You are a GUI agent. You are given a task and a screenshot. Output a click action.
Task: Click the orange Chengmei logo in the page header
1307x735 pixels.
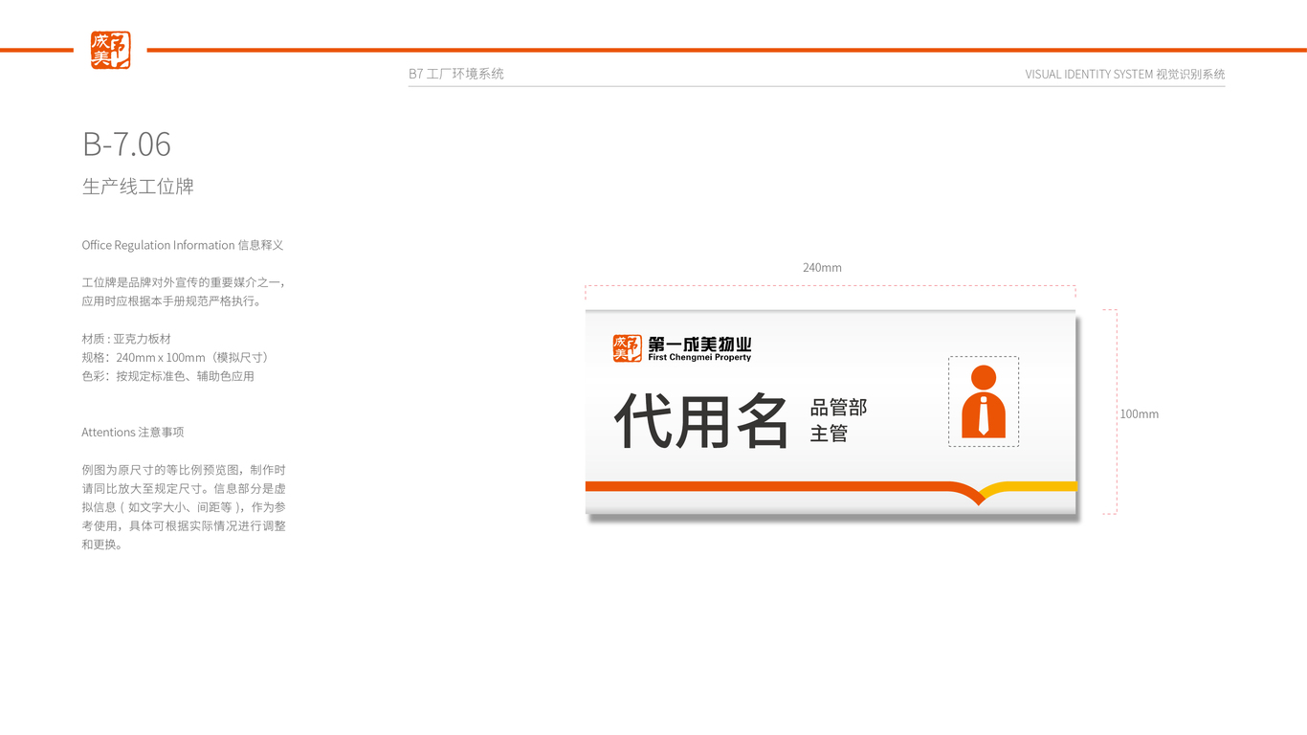(x=110, y=50)
